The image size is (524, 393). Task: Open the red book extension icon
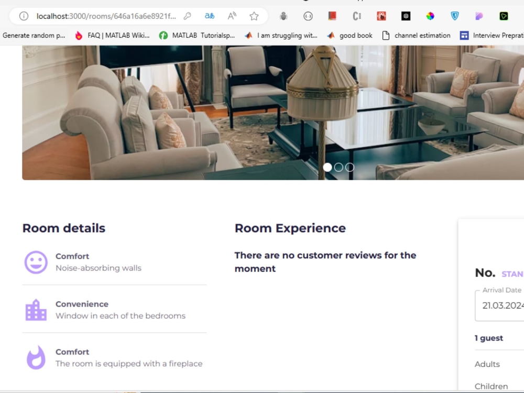[332, 16]
